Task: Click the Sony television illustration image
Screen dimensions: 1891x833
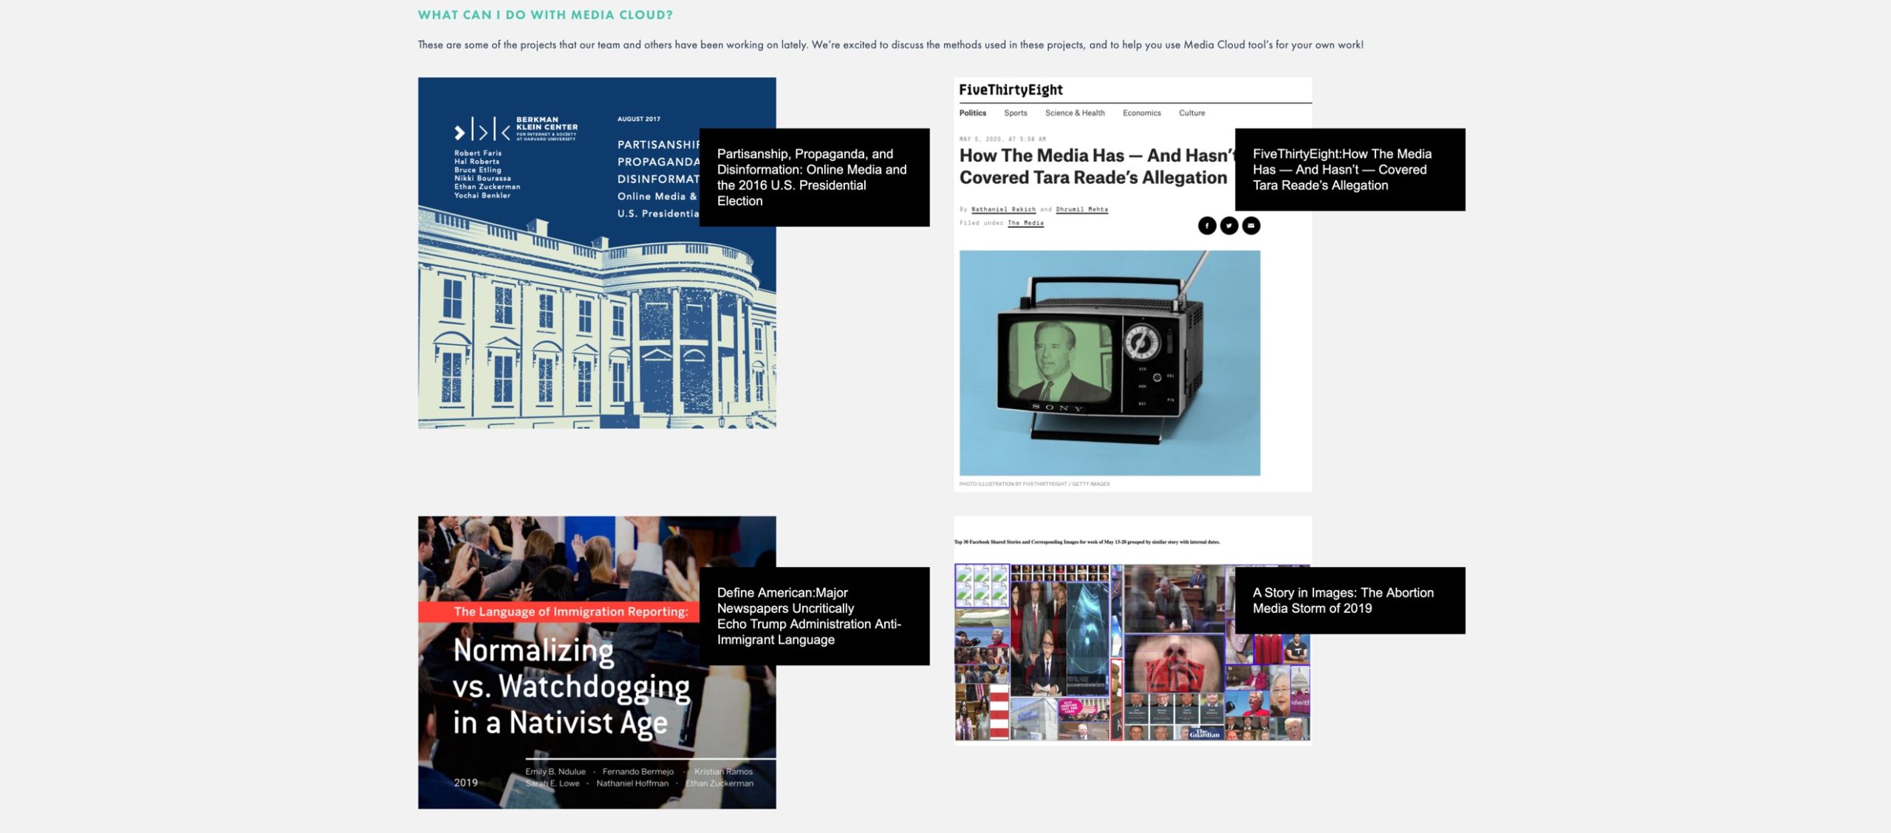Action: (1109, 363)
